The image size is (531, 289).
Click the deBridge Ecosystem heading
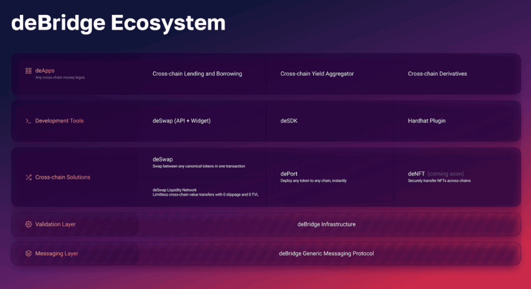[x=118, y=23]
